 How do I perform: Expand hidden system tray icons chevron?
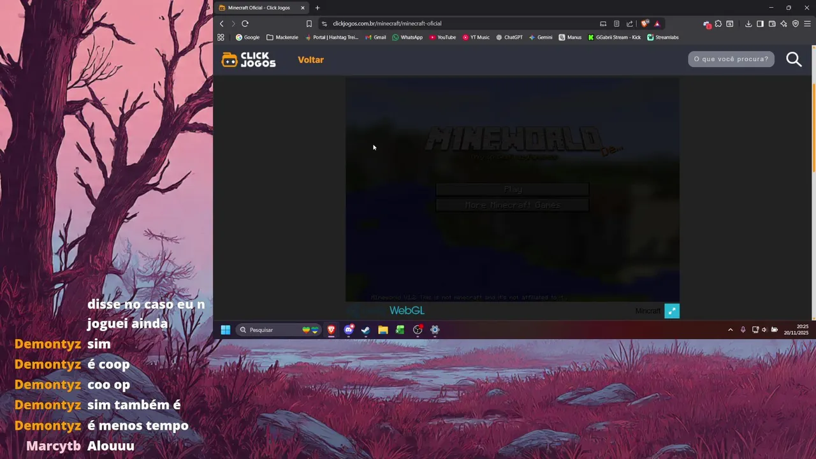pos(731,330)
